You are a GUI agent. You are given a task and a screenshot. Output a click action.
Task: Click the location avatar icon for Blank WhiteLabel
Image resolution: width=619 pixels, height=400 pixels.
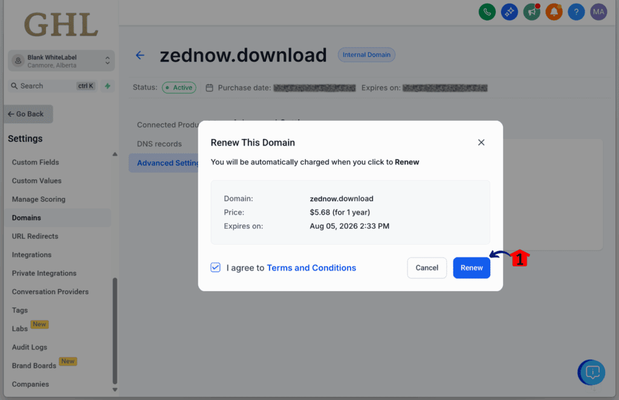[x=18, y=61]
